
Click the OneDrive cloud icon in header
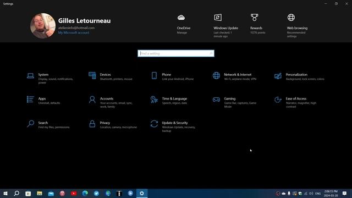pyautogui.click(x=181, y=18)
